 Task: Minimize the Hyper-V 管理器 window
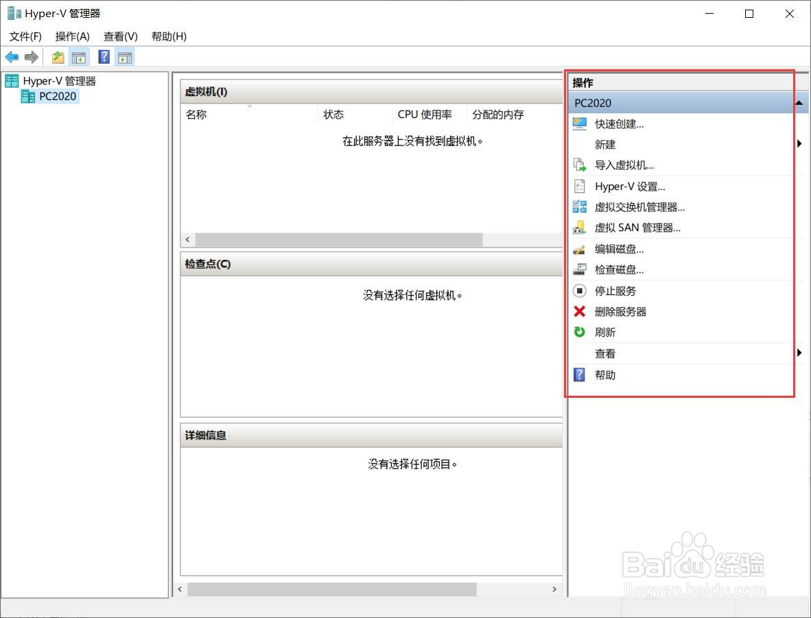tap(709, 14)
